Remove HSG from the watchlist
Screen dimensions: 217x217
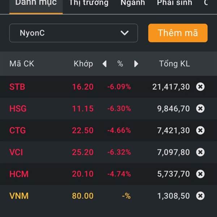[x=200, y=109]
